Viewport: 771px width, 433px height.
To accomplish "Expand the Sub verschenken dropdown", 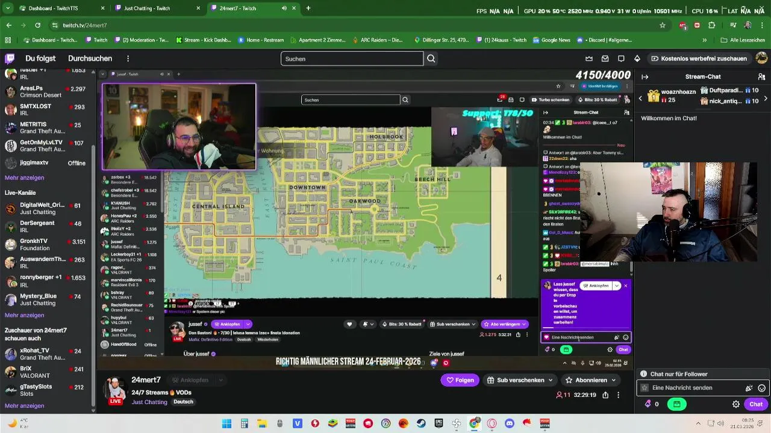I will tap(550, 380).
